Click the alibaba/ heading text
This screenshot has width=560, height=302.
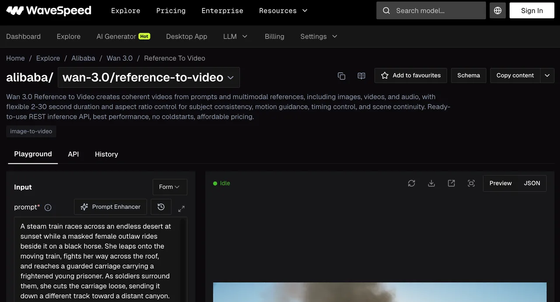tap(30, 77)
